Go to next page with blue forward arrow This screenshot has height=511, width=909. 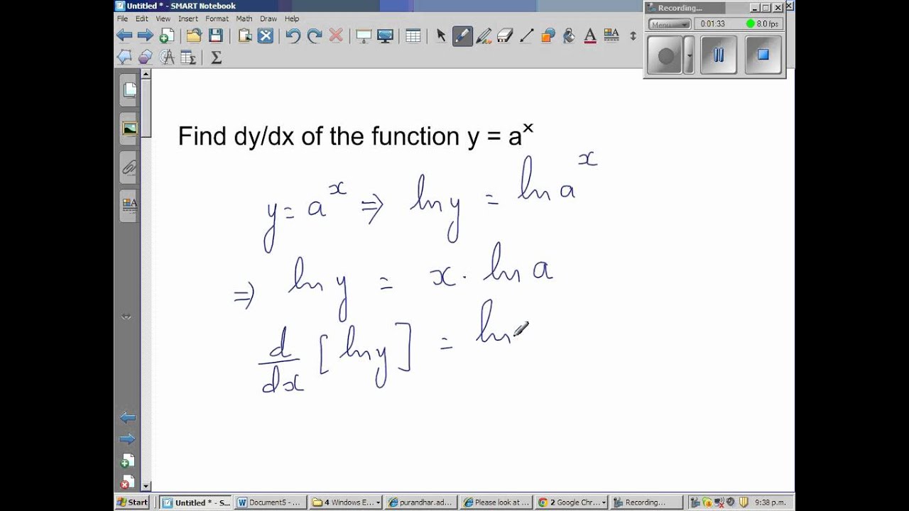(x=145, y=35)
